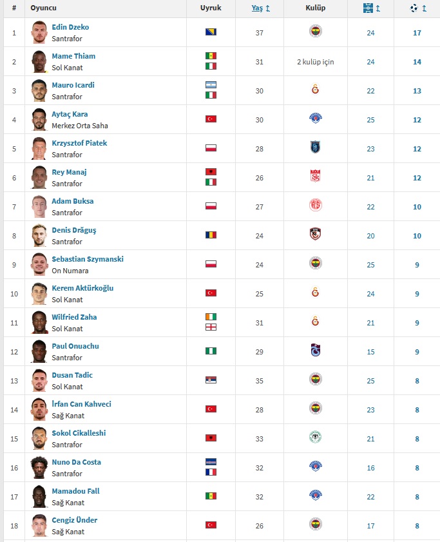Click Denis Drăguş portrait thumbnail
This screenshot has width=440, height=542.
(39, 236)
